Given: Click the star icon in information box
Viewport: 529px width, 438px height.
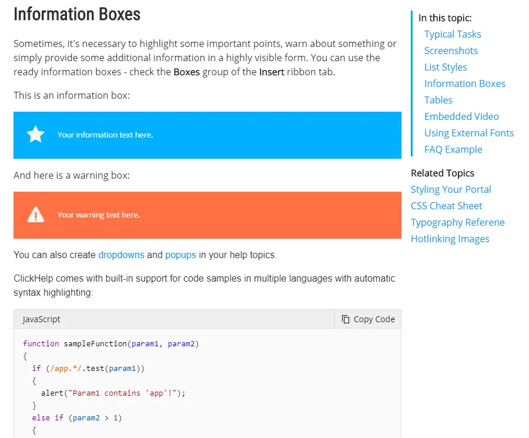Looking at the screenshot, I should [36, 135].
